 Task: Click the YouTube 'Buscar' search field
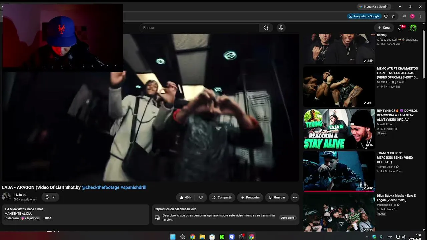pyautogui.click(x=199, y=28)
